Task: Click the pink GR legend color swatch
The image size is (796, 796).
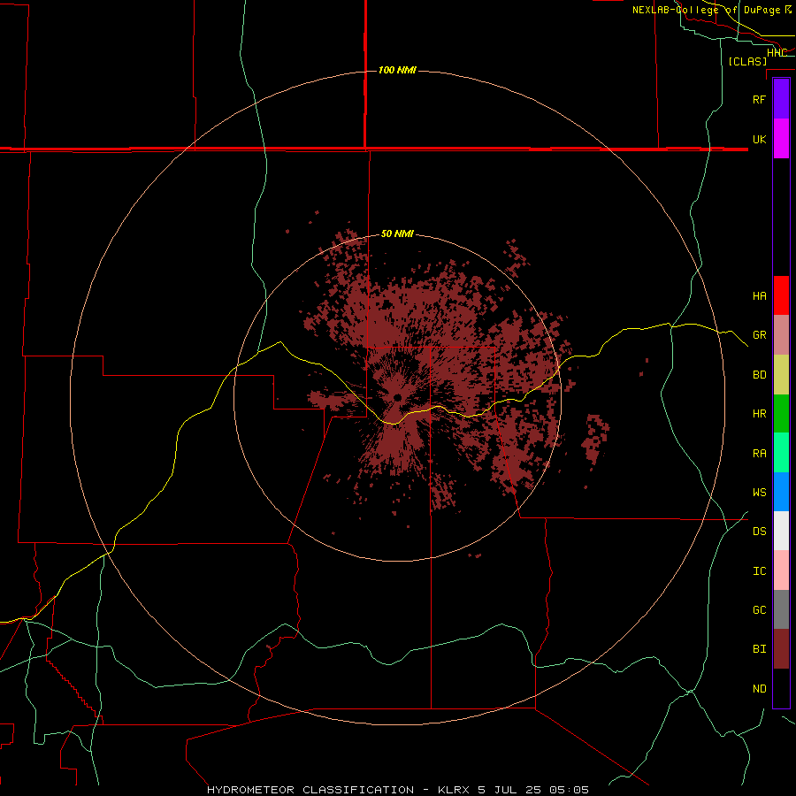Action: (781, 335)
